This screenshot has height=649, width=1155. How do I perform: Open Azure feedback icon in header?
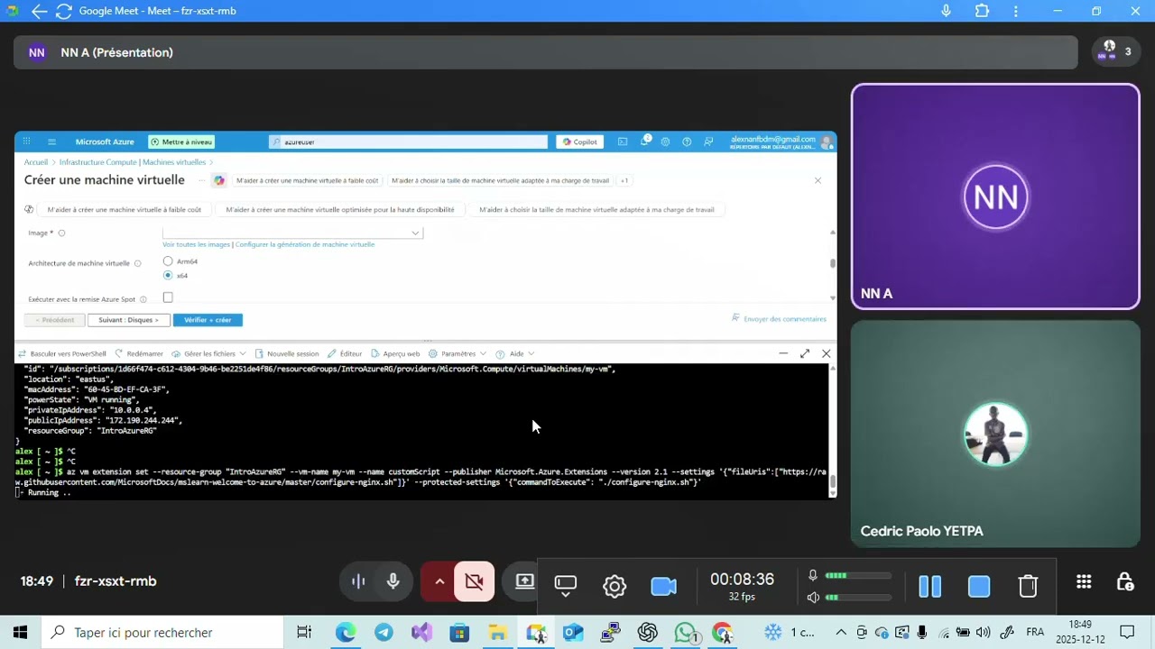coord(708,142)
